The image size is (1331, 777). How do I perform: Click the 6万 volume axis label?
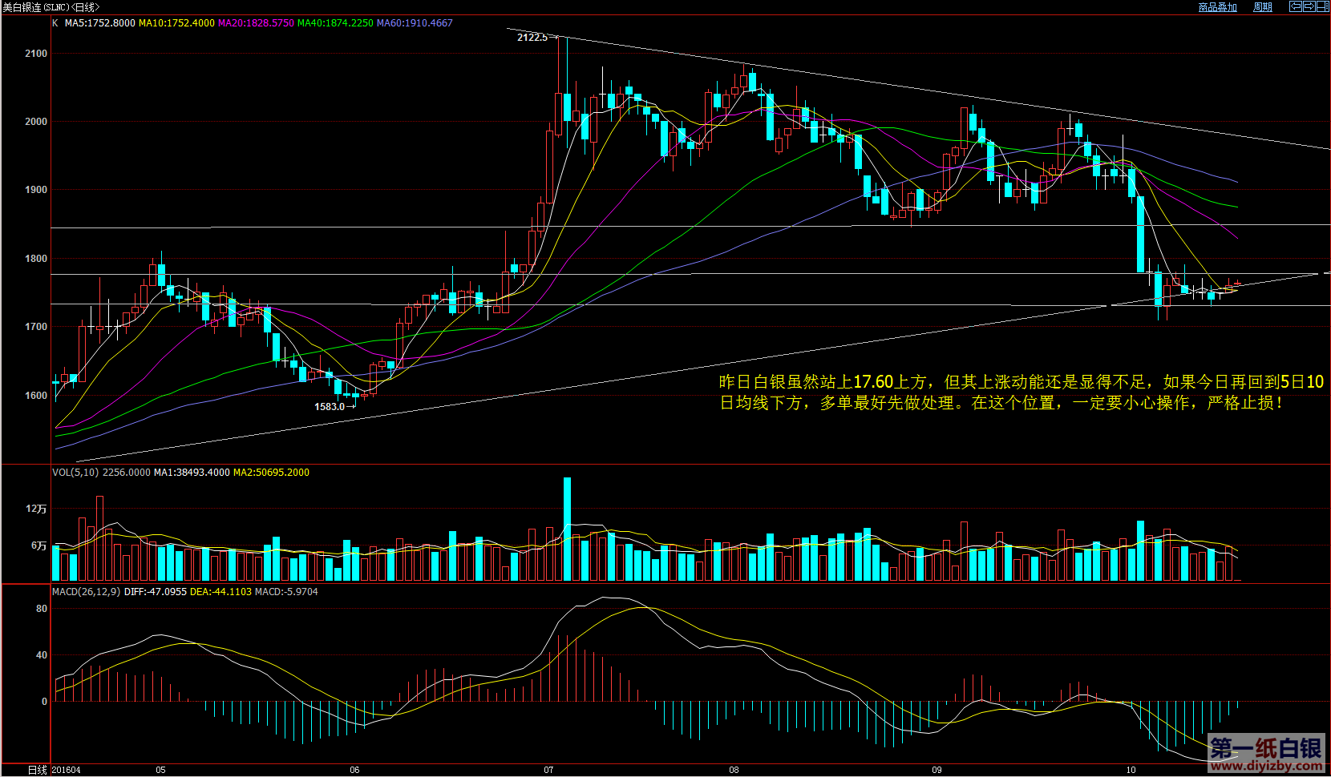tap(39, 546)
